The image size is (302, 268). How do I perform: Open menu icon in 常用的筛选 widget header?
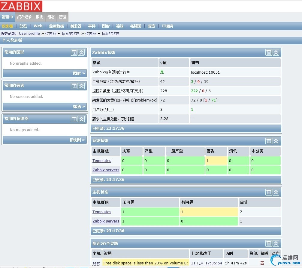pyautogui.click(x=74, y=86)
